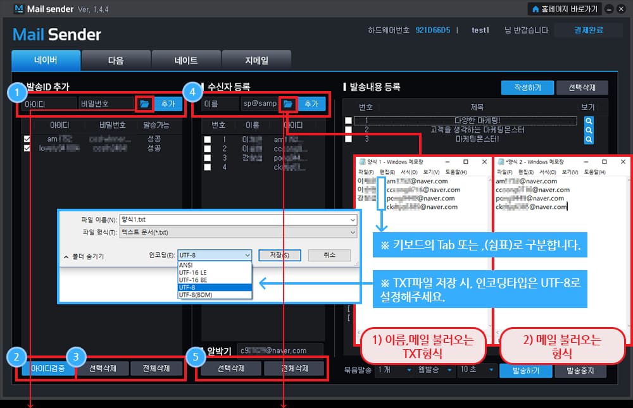
Task: Focus the 비밀번호 password input field
Action: click(x=107, y=104)
